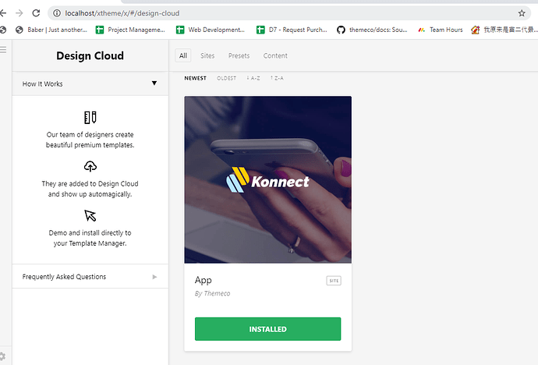Collapse the How It Works section
This screenshot has width=538, height=365.
(90, 83)
